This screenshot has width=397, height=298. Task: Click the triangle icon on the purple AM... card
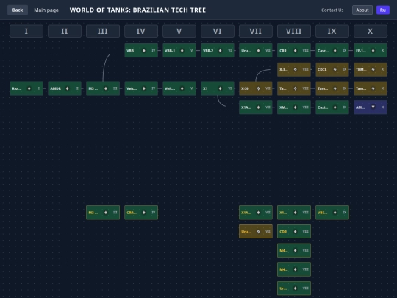coord(373,107)
